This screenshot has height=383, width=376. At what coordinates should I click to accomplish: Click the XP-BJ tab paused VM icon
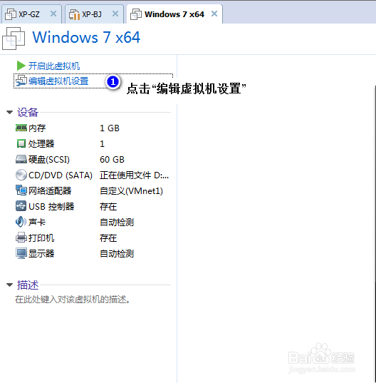[74, 14]
